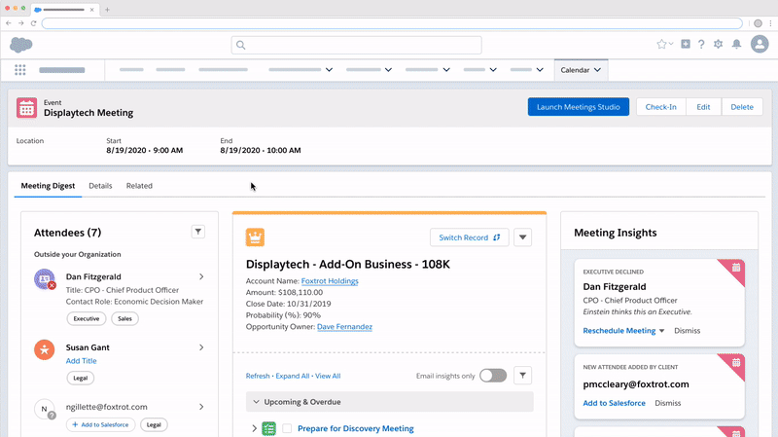Open the App Launcher grid icon
The height and width of the screenshot is (437, 778).
pos(20,70)
